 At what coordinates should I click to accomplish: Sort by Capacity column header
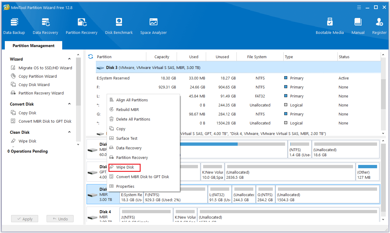click(162, 57)
